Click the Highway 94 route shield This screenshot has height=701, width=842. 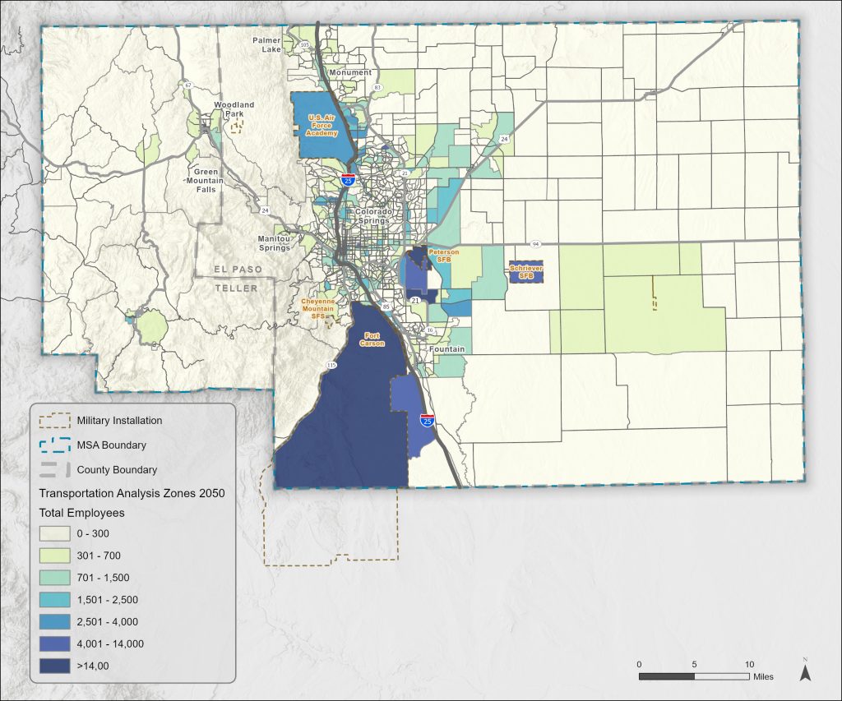click(535, 244)
